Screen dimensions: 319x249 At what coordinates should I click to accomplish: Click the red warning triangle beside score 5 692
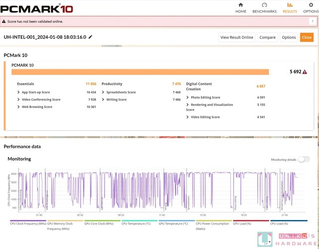(x=305, y=72)
